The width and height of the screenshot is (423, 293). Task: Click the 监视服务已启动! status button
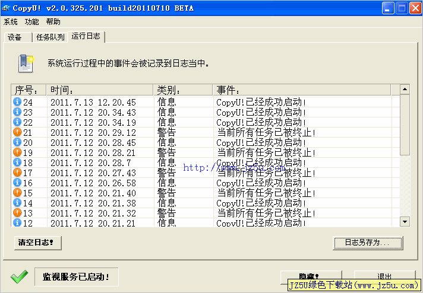click(x=77, y=277)
